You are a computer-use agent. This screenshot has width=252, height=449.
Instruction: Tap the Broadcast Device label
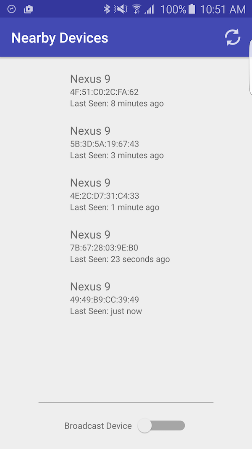click(x=98, y=426)
